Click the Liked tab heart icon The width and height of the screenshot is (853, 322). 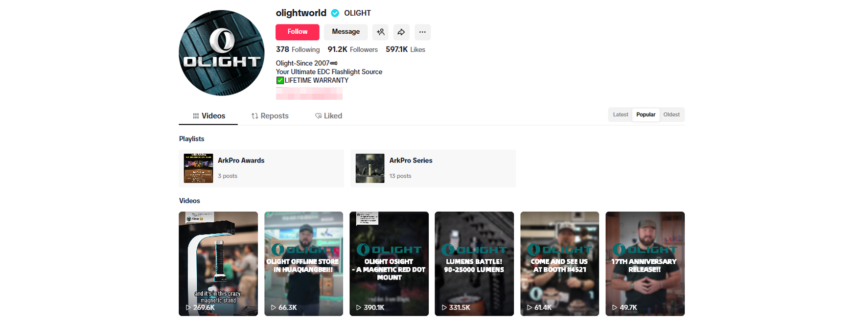[x=318, y=116]
